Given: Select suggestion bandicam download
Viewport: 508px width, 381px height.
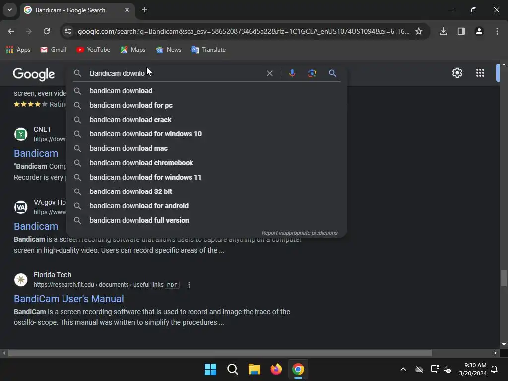Looking at the screenshot, I should coord(206,91).
